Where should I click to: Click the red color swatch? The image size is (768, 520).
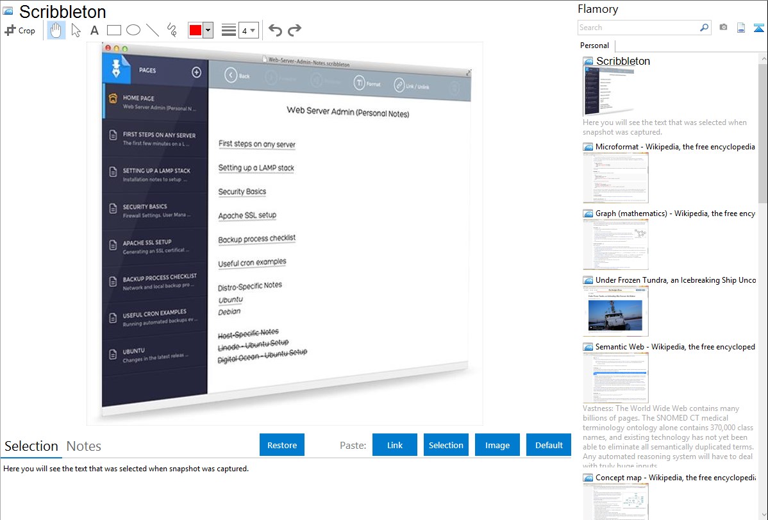coord(196,30)
